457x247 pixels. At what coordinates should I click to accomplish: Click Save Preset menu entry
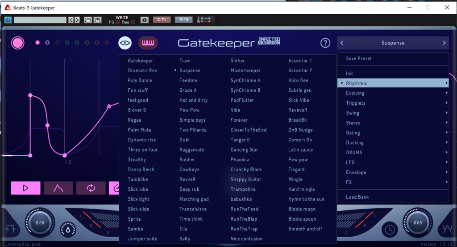[359, 58]
